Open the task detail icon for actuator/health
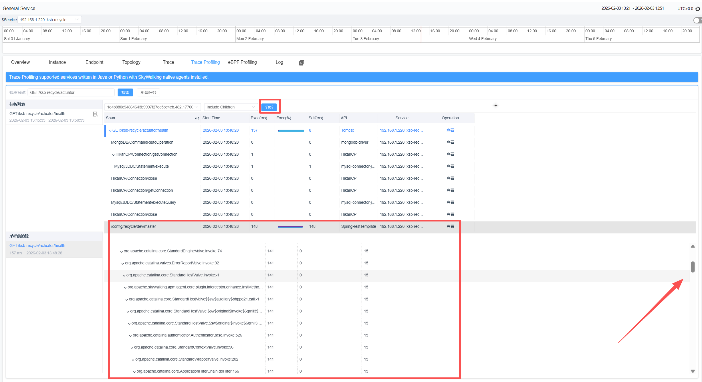Viewport: 702px width, 382px height. (x=95, y=114)
